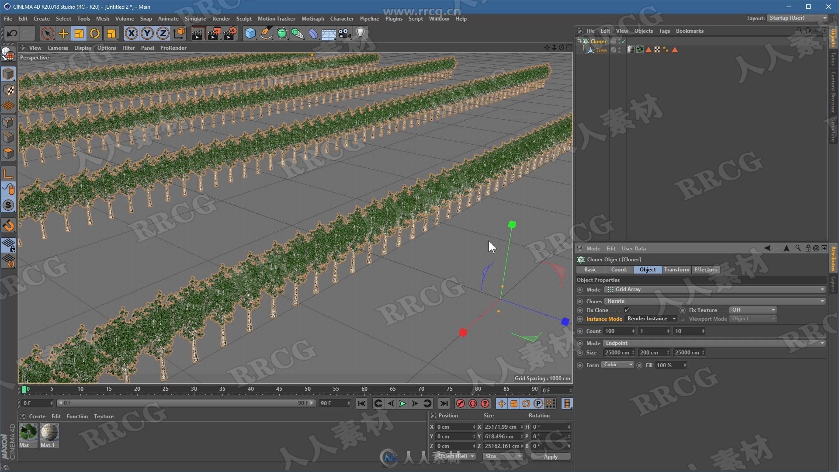Toggle keyframe circle next to Size
This screenshot has height=472, width=839.
[580, 353]
